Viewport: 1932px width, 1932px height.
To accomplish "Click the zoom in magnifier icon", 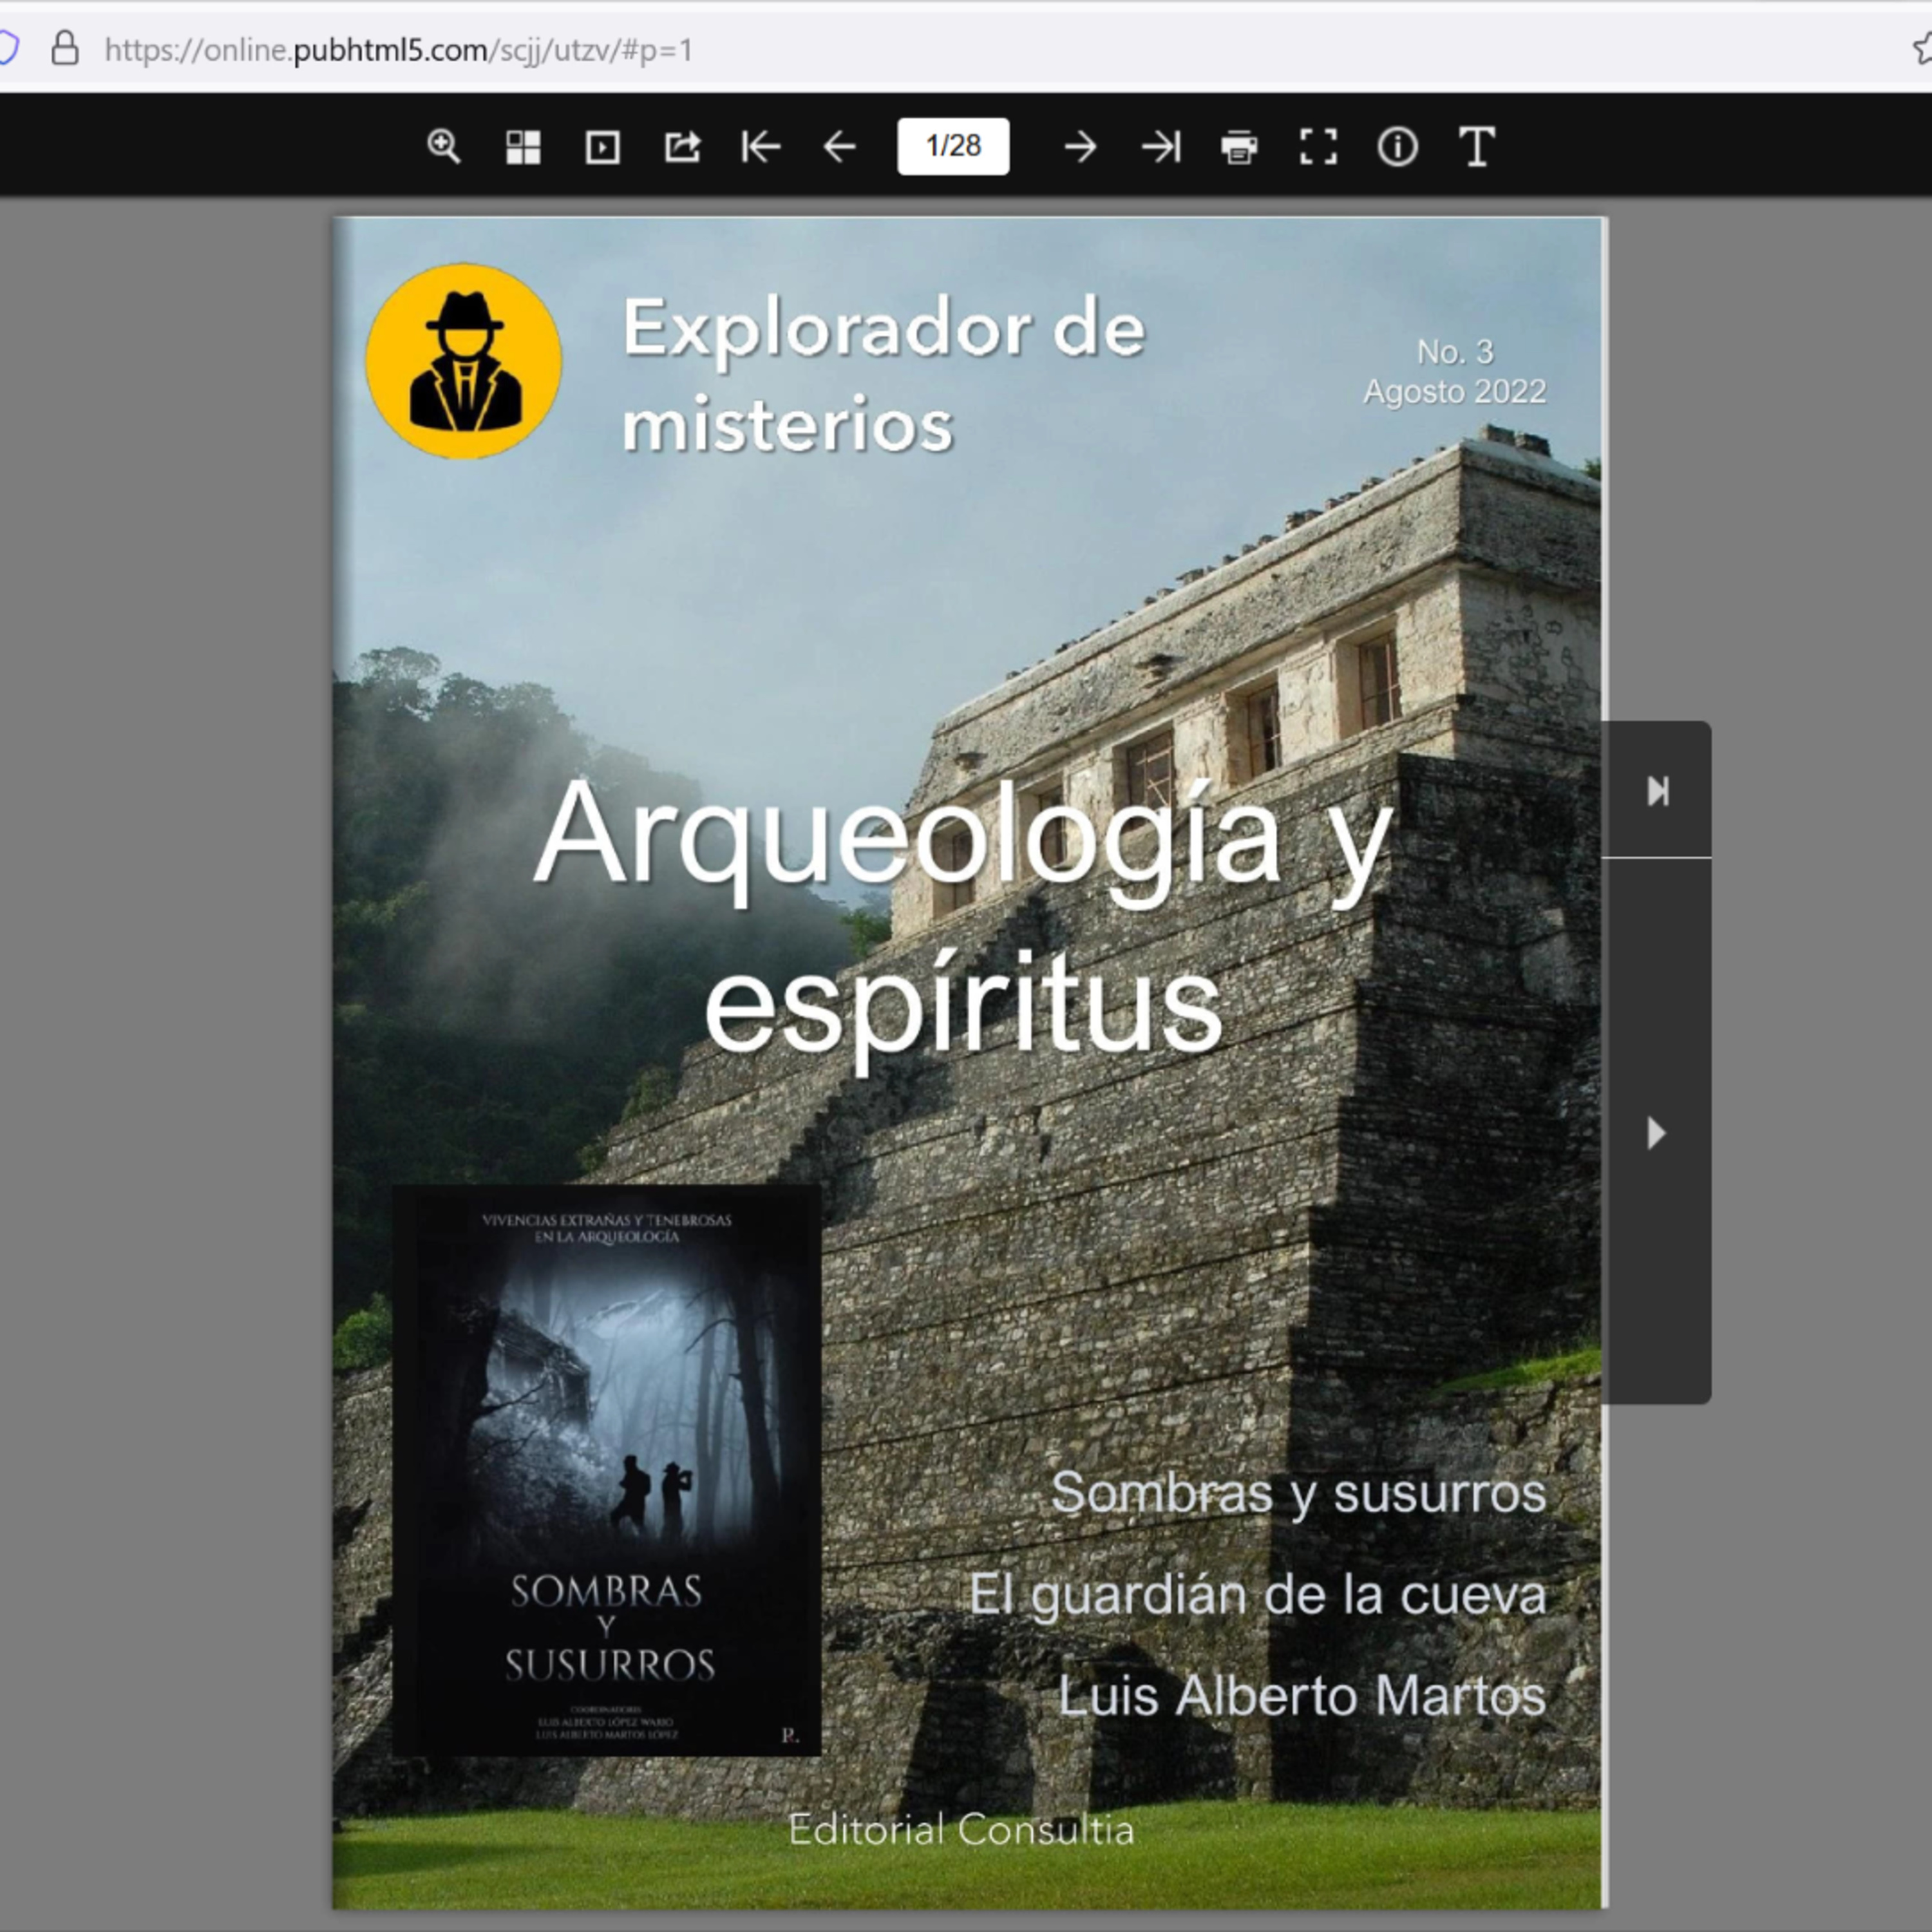I will [x=443, y=147].
